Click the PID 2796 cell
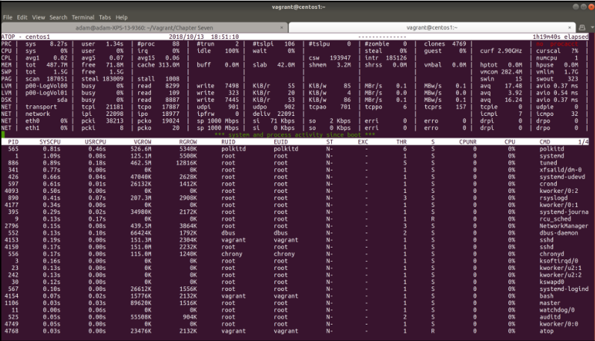The width and height of the screenshot is (595, 341). 11,226
